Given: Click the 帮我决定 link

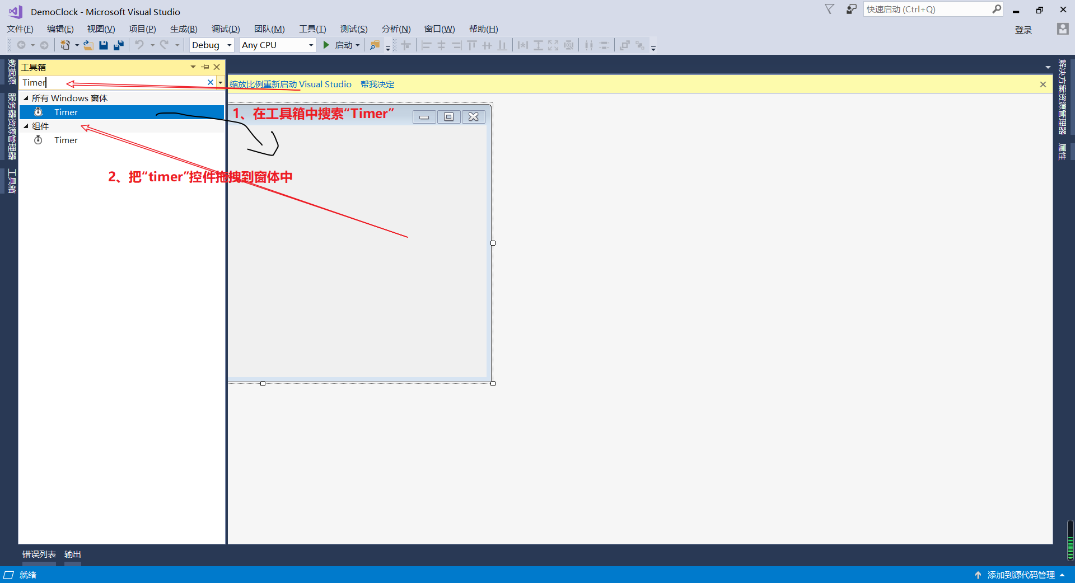Looking at the screenshot, I should pos(377,84).
